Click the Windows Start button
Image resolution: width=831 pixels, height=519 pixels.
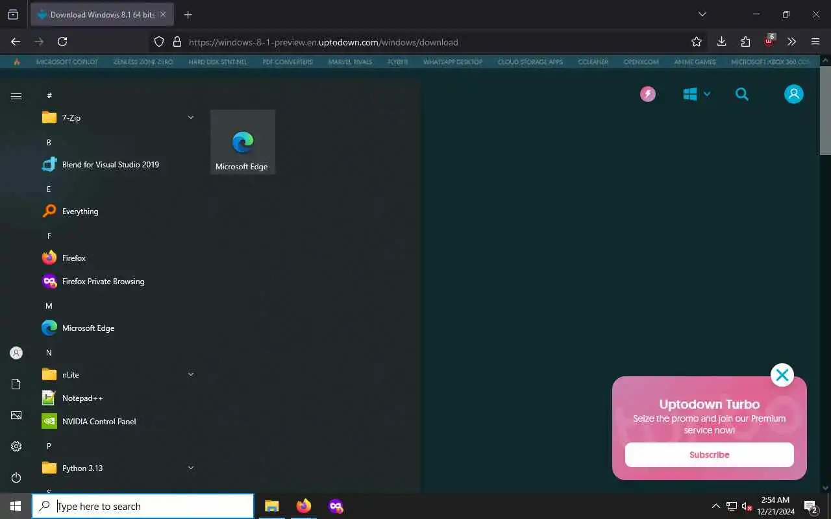pyautogui.click(x=16, y=506)
